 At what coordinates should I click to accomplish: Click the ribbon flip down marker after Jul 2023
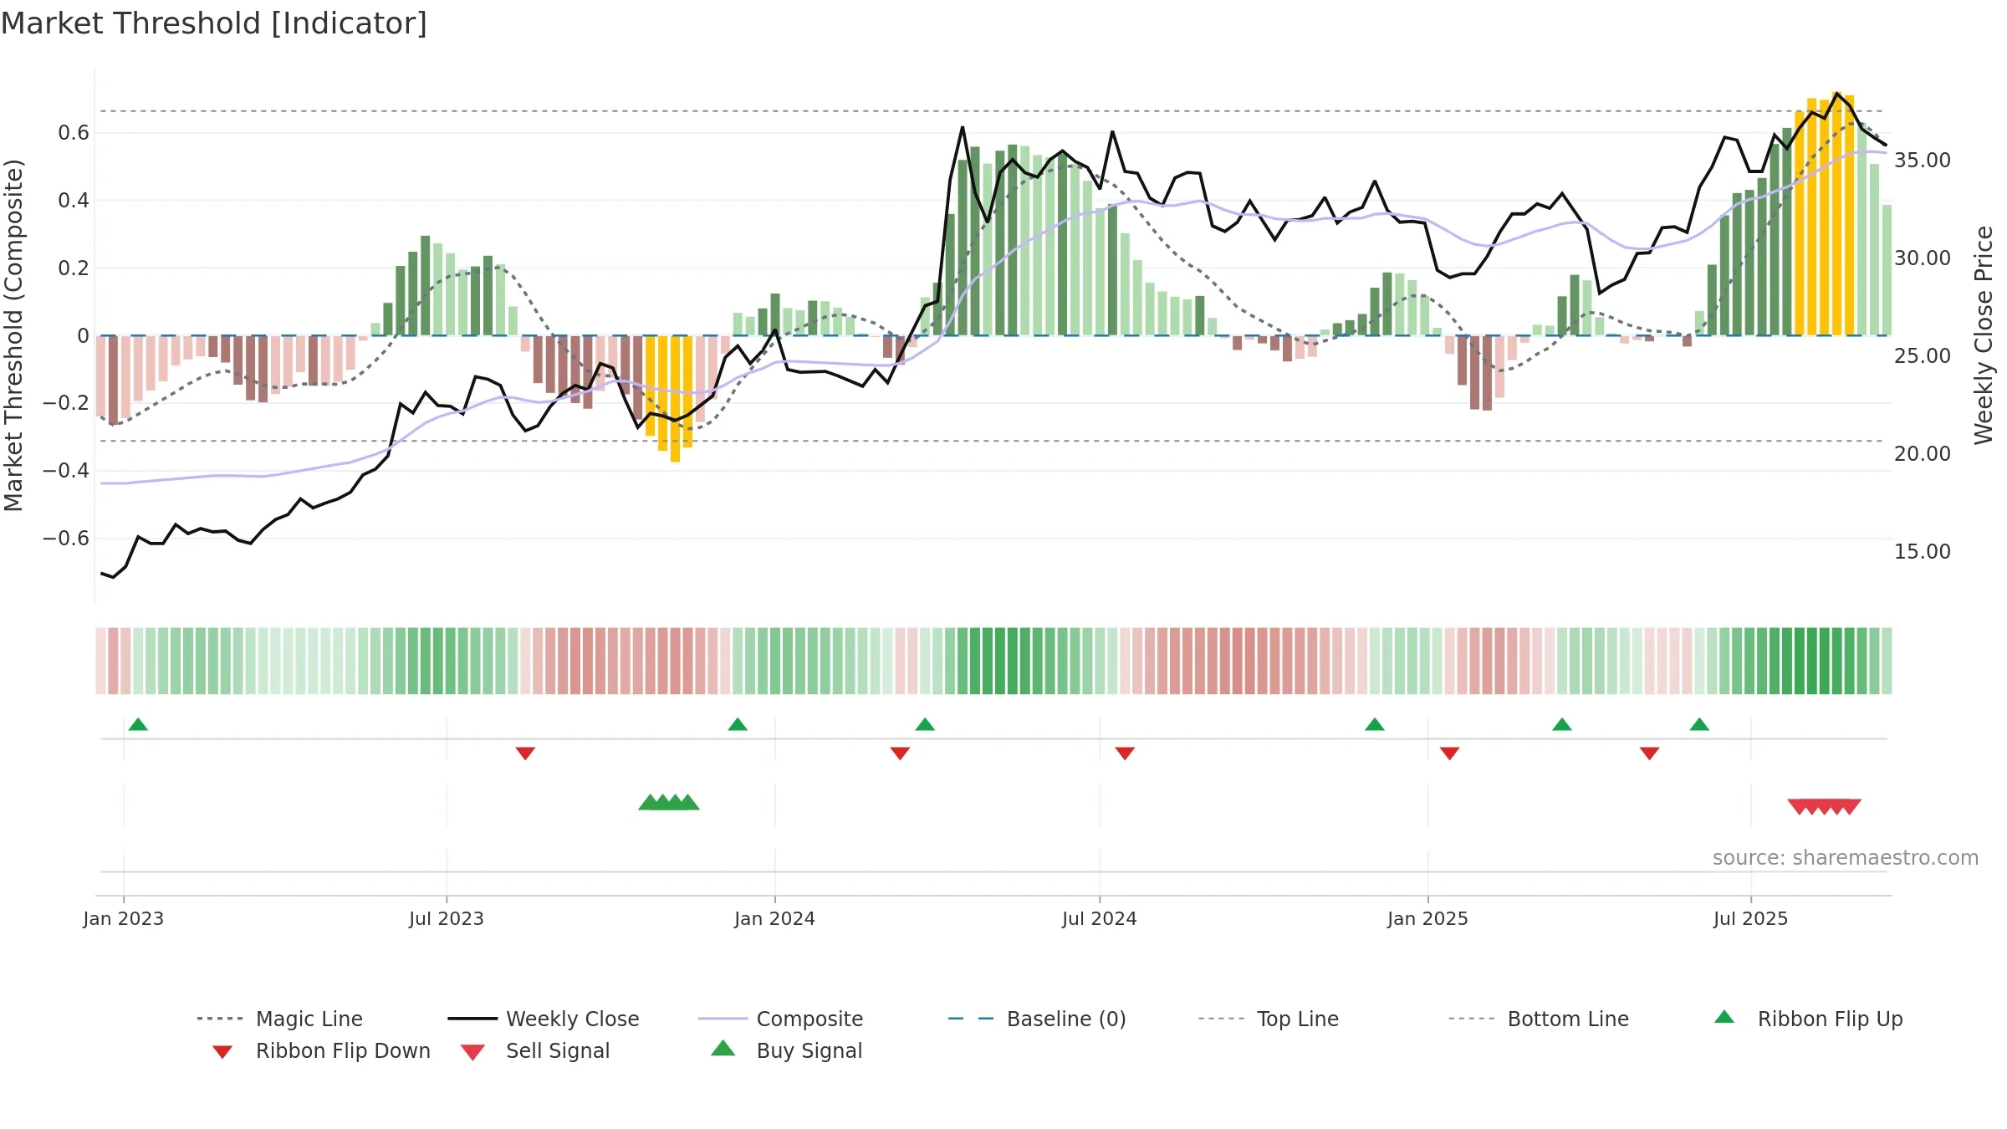pos(525,754)
